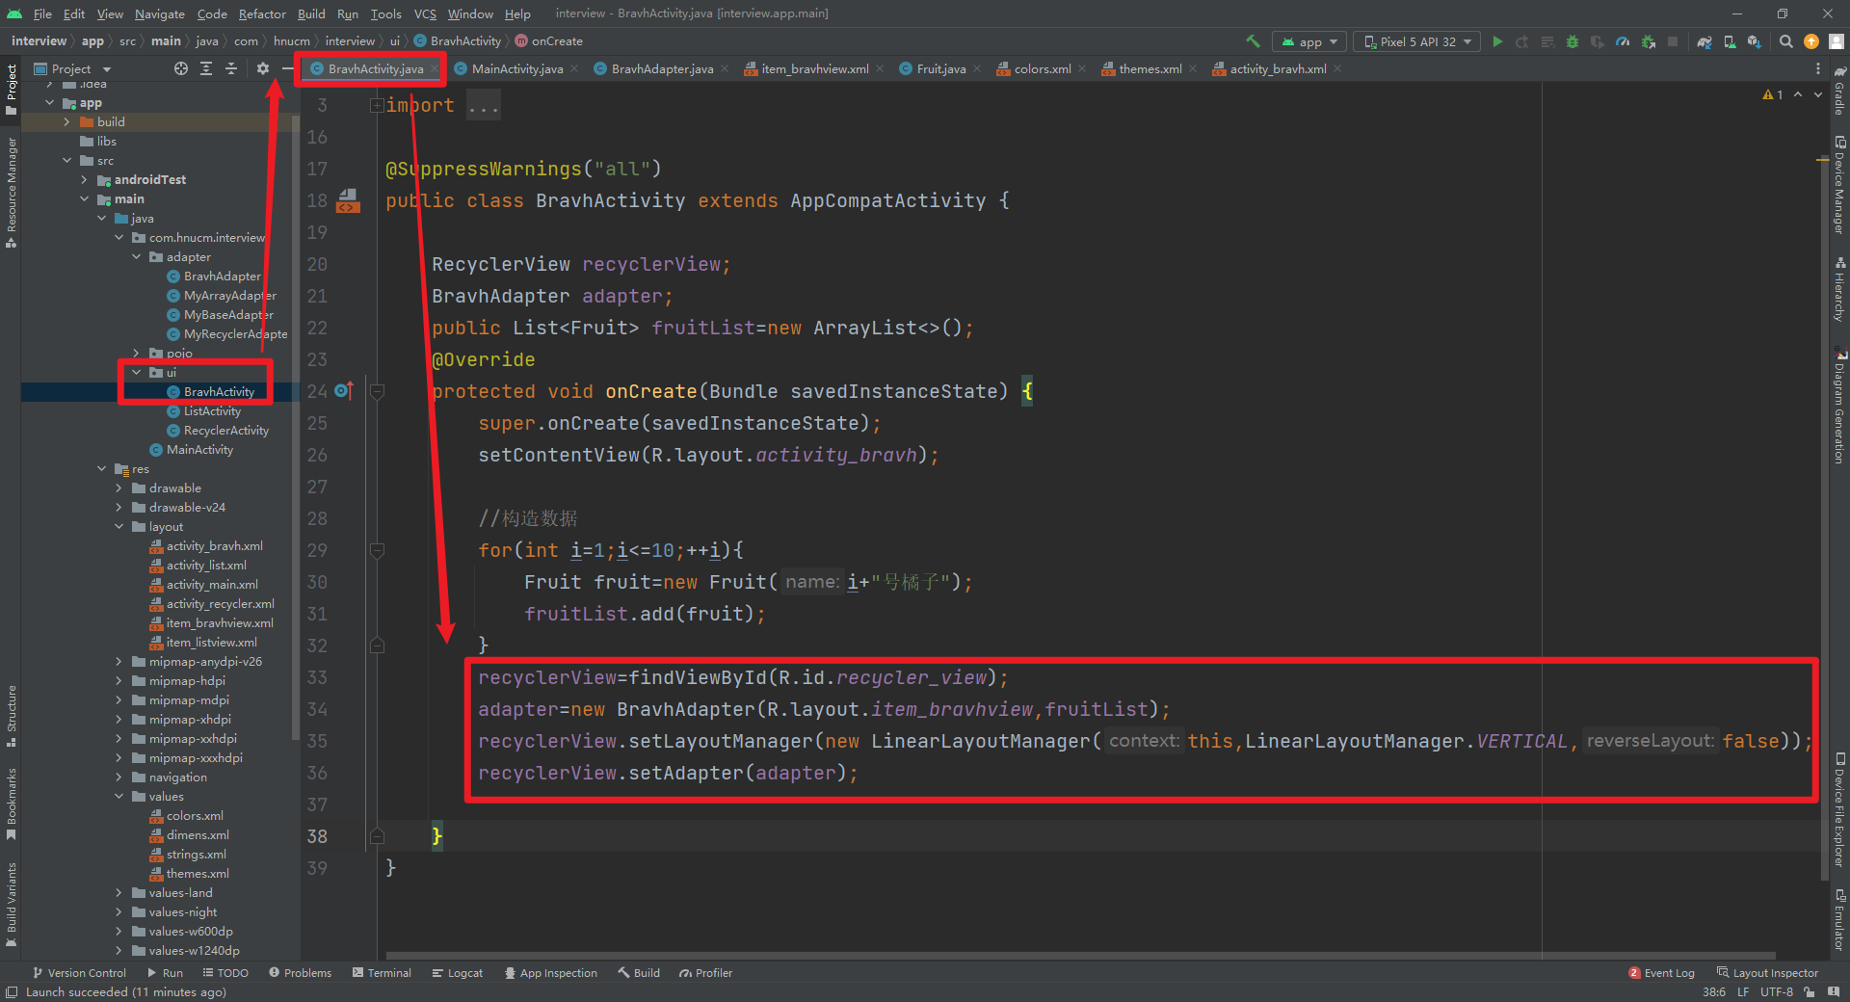Open editor tabs more options menu

pos(1818,68)
